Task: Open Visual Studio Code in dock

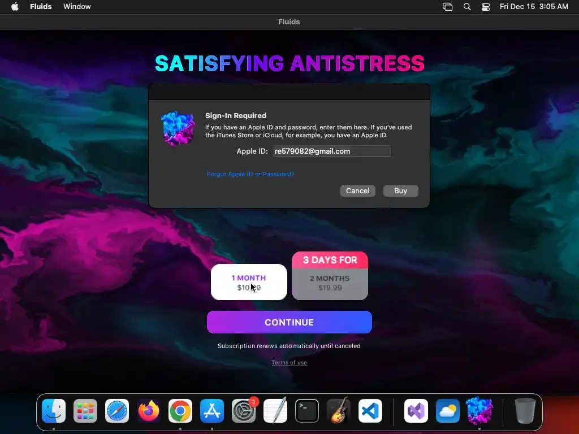Action: [x=370, y=411]
